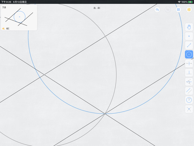This screenshot has height=146, width=194.
Task: Tap the 6E goal label
Action: coord(8,29)
